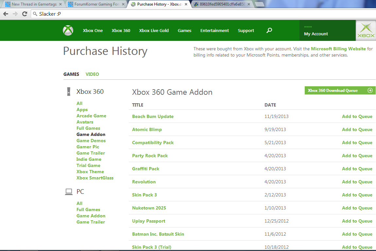
Task: Switch to the VIDEO tab
Action: pyautogui.click(x=92, y=74)
